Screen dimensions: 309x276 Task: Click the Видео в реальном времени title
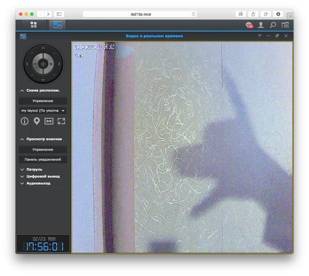click(x=154, y=36)
